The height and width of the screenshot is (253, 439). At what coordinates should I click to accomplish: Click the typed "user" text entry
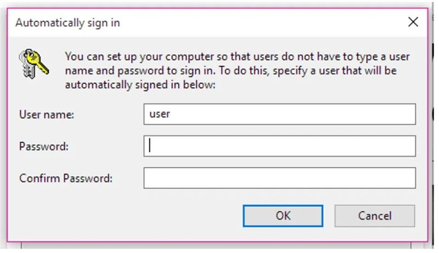click(160, 115)
